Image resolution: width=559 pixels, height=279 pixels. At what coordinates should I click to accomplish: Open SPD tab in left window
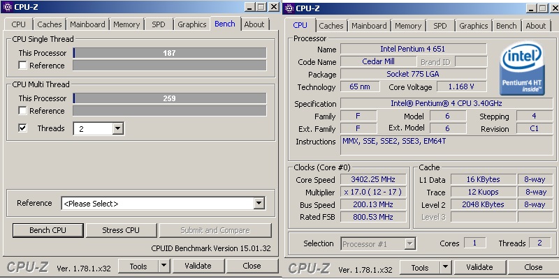click(159, 24)
